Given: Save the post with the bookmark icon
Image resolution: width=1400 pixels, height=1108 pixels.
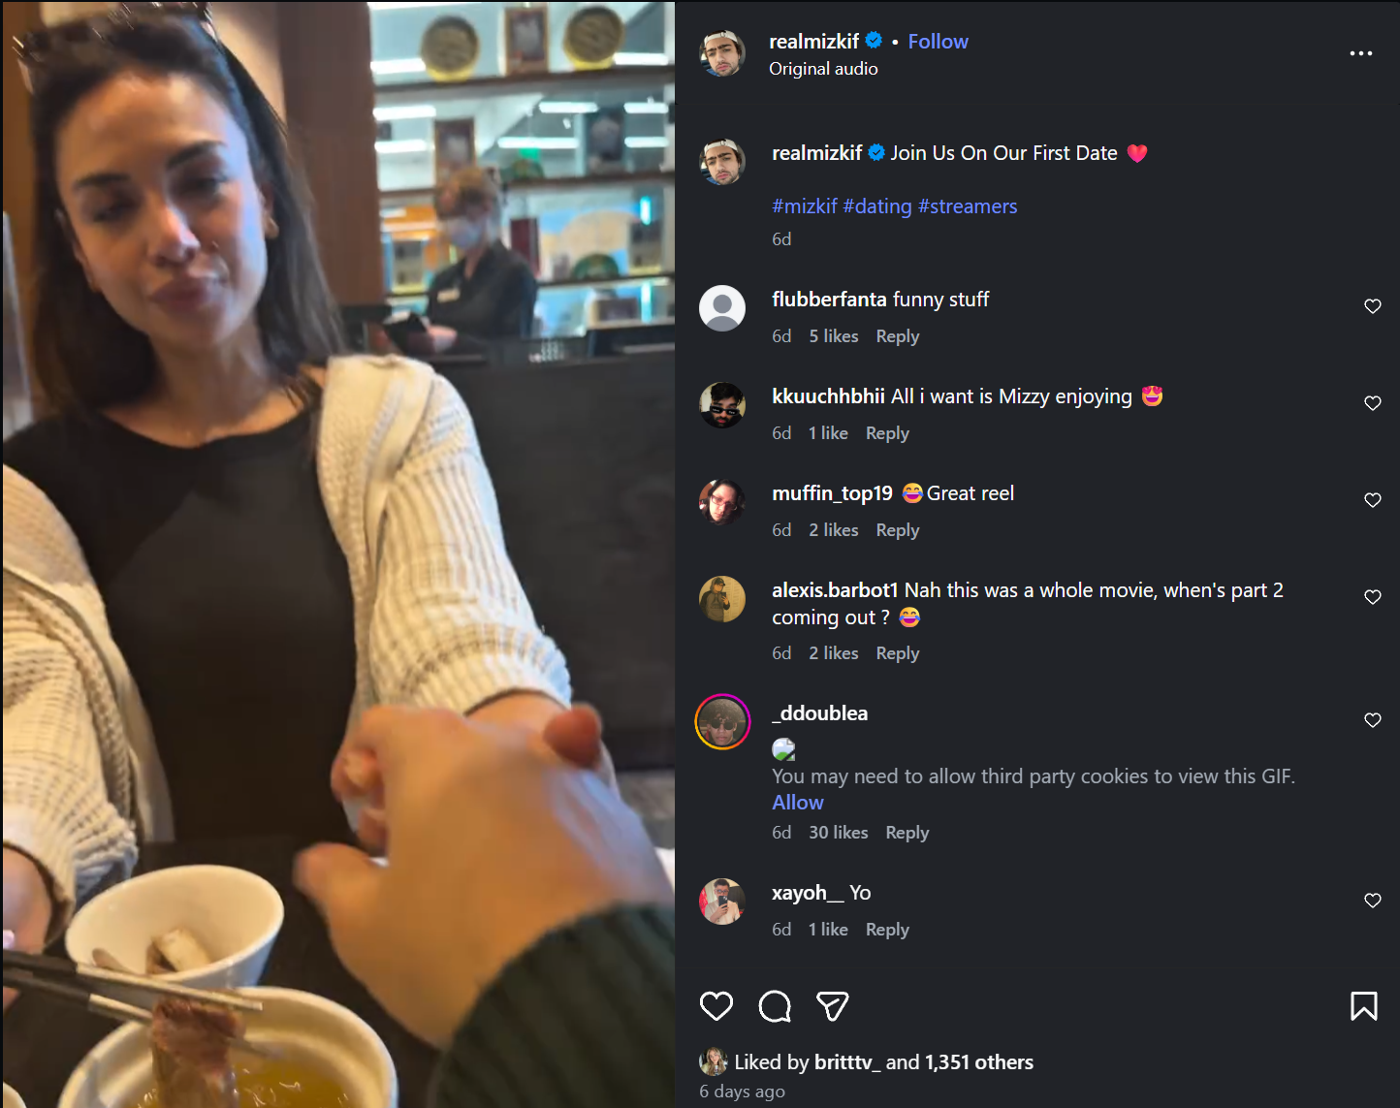Looking at the screenshot, I should pos(1364,1006).
